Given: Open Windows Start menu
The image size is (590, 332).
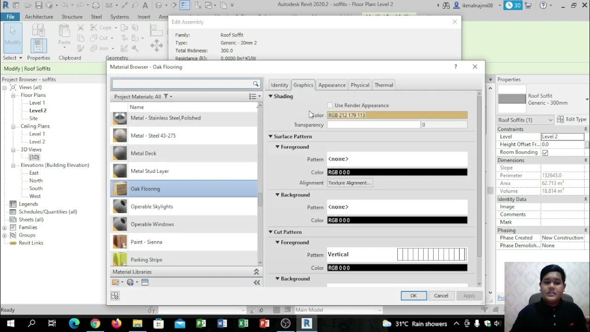Looking at the screenshot, I should coord(10,324).
